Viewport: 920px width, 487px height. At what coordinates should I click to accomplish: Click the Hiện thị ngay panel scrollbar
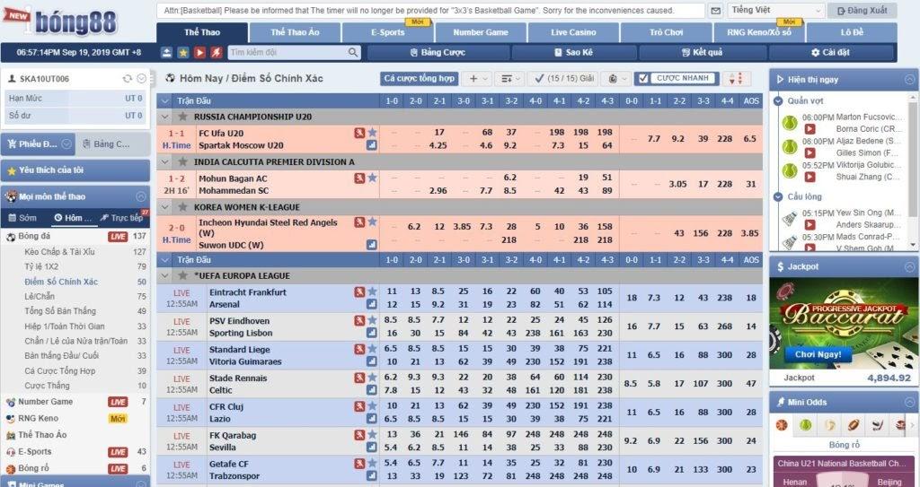pos(913,171)
